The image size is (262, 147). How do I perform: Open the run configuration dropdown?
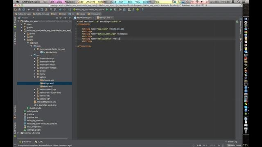click(89, 10)
